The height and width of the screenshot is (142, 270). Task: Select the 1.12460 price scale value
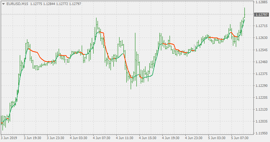coord(262,62)
